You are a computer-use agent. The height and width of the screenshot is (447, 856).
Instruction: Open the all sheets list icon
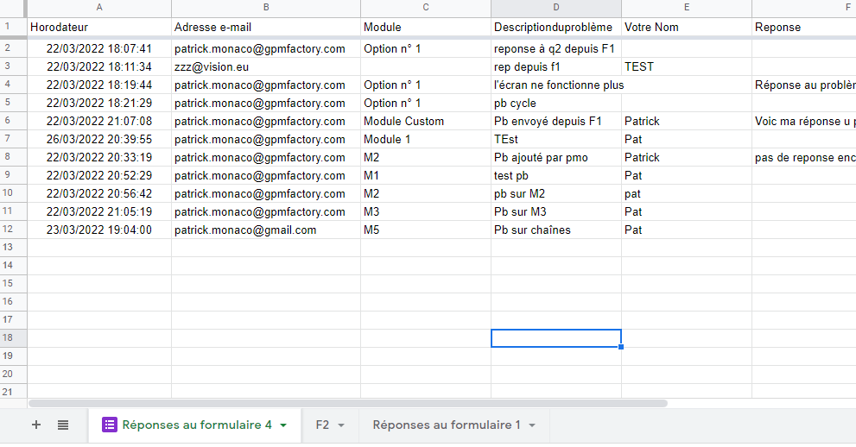(x=63, y=425)
